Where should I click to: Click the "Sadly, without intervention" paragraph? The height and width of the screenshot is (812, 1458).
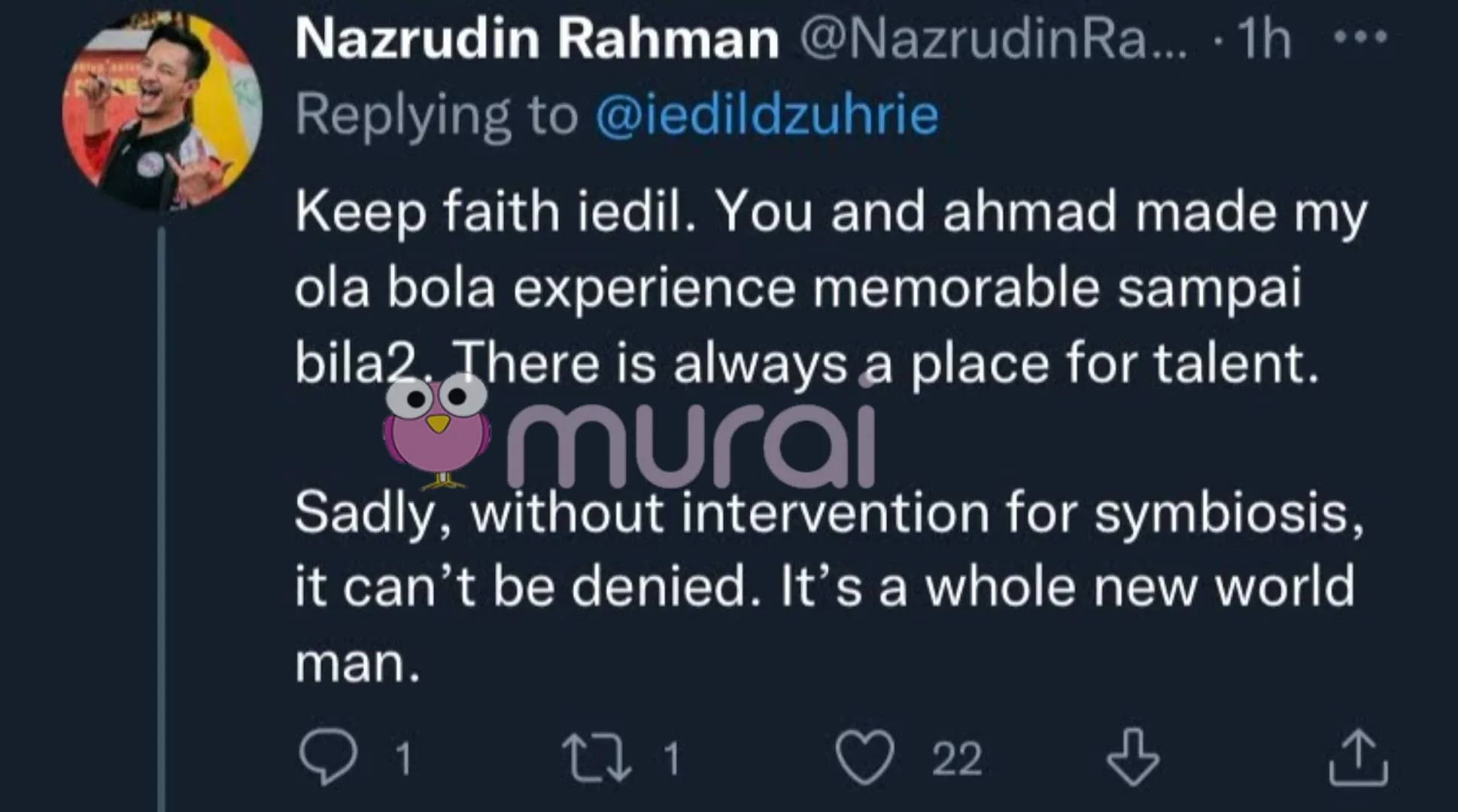pyautogui.click(x=828, y=586)
